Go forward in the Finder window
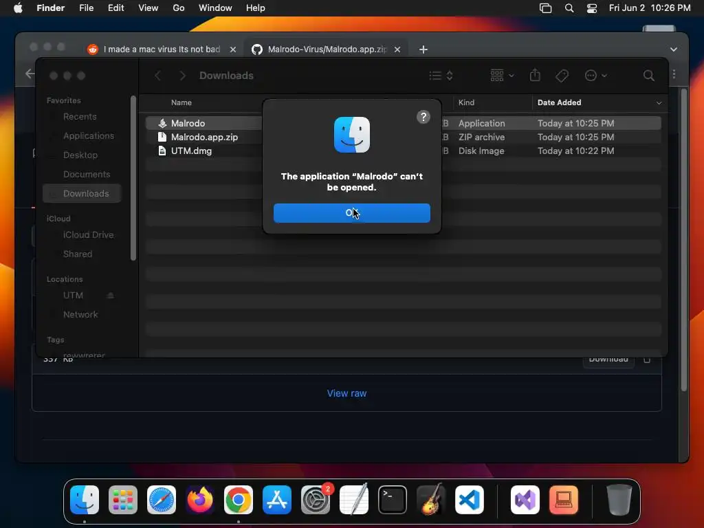 point(181,76)
